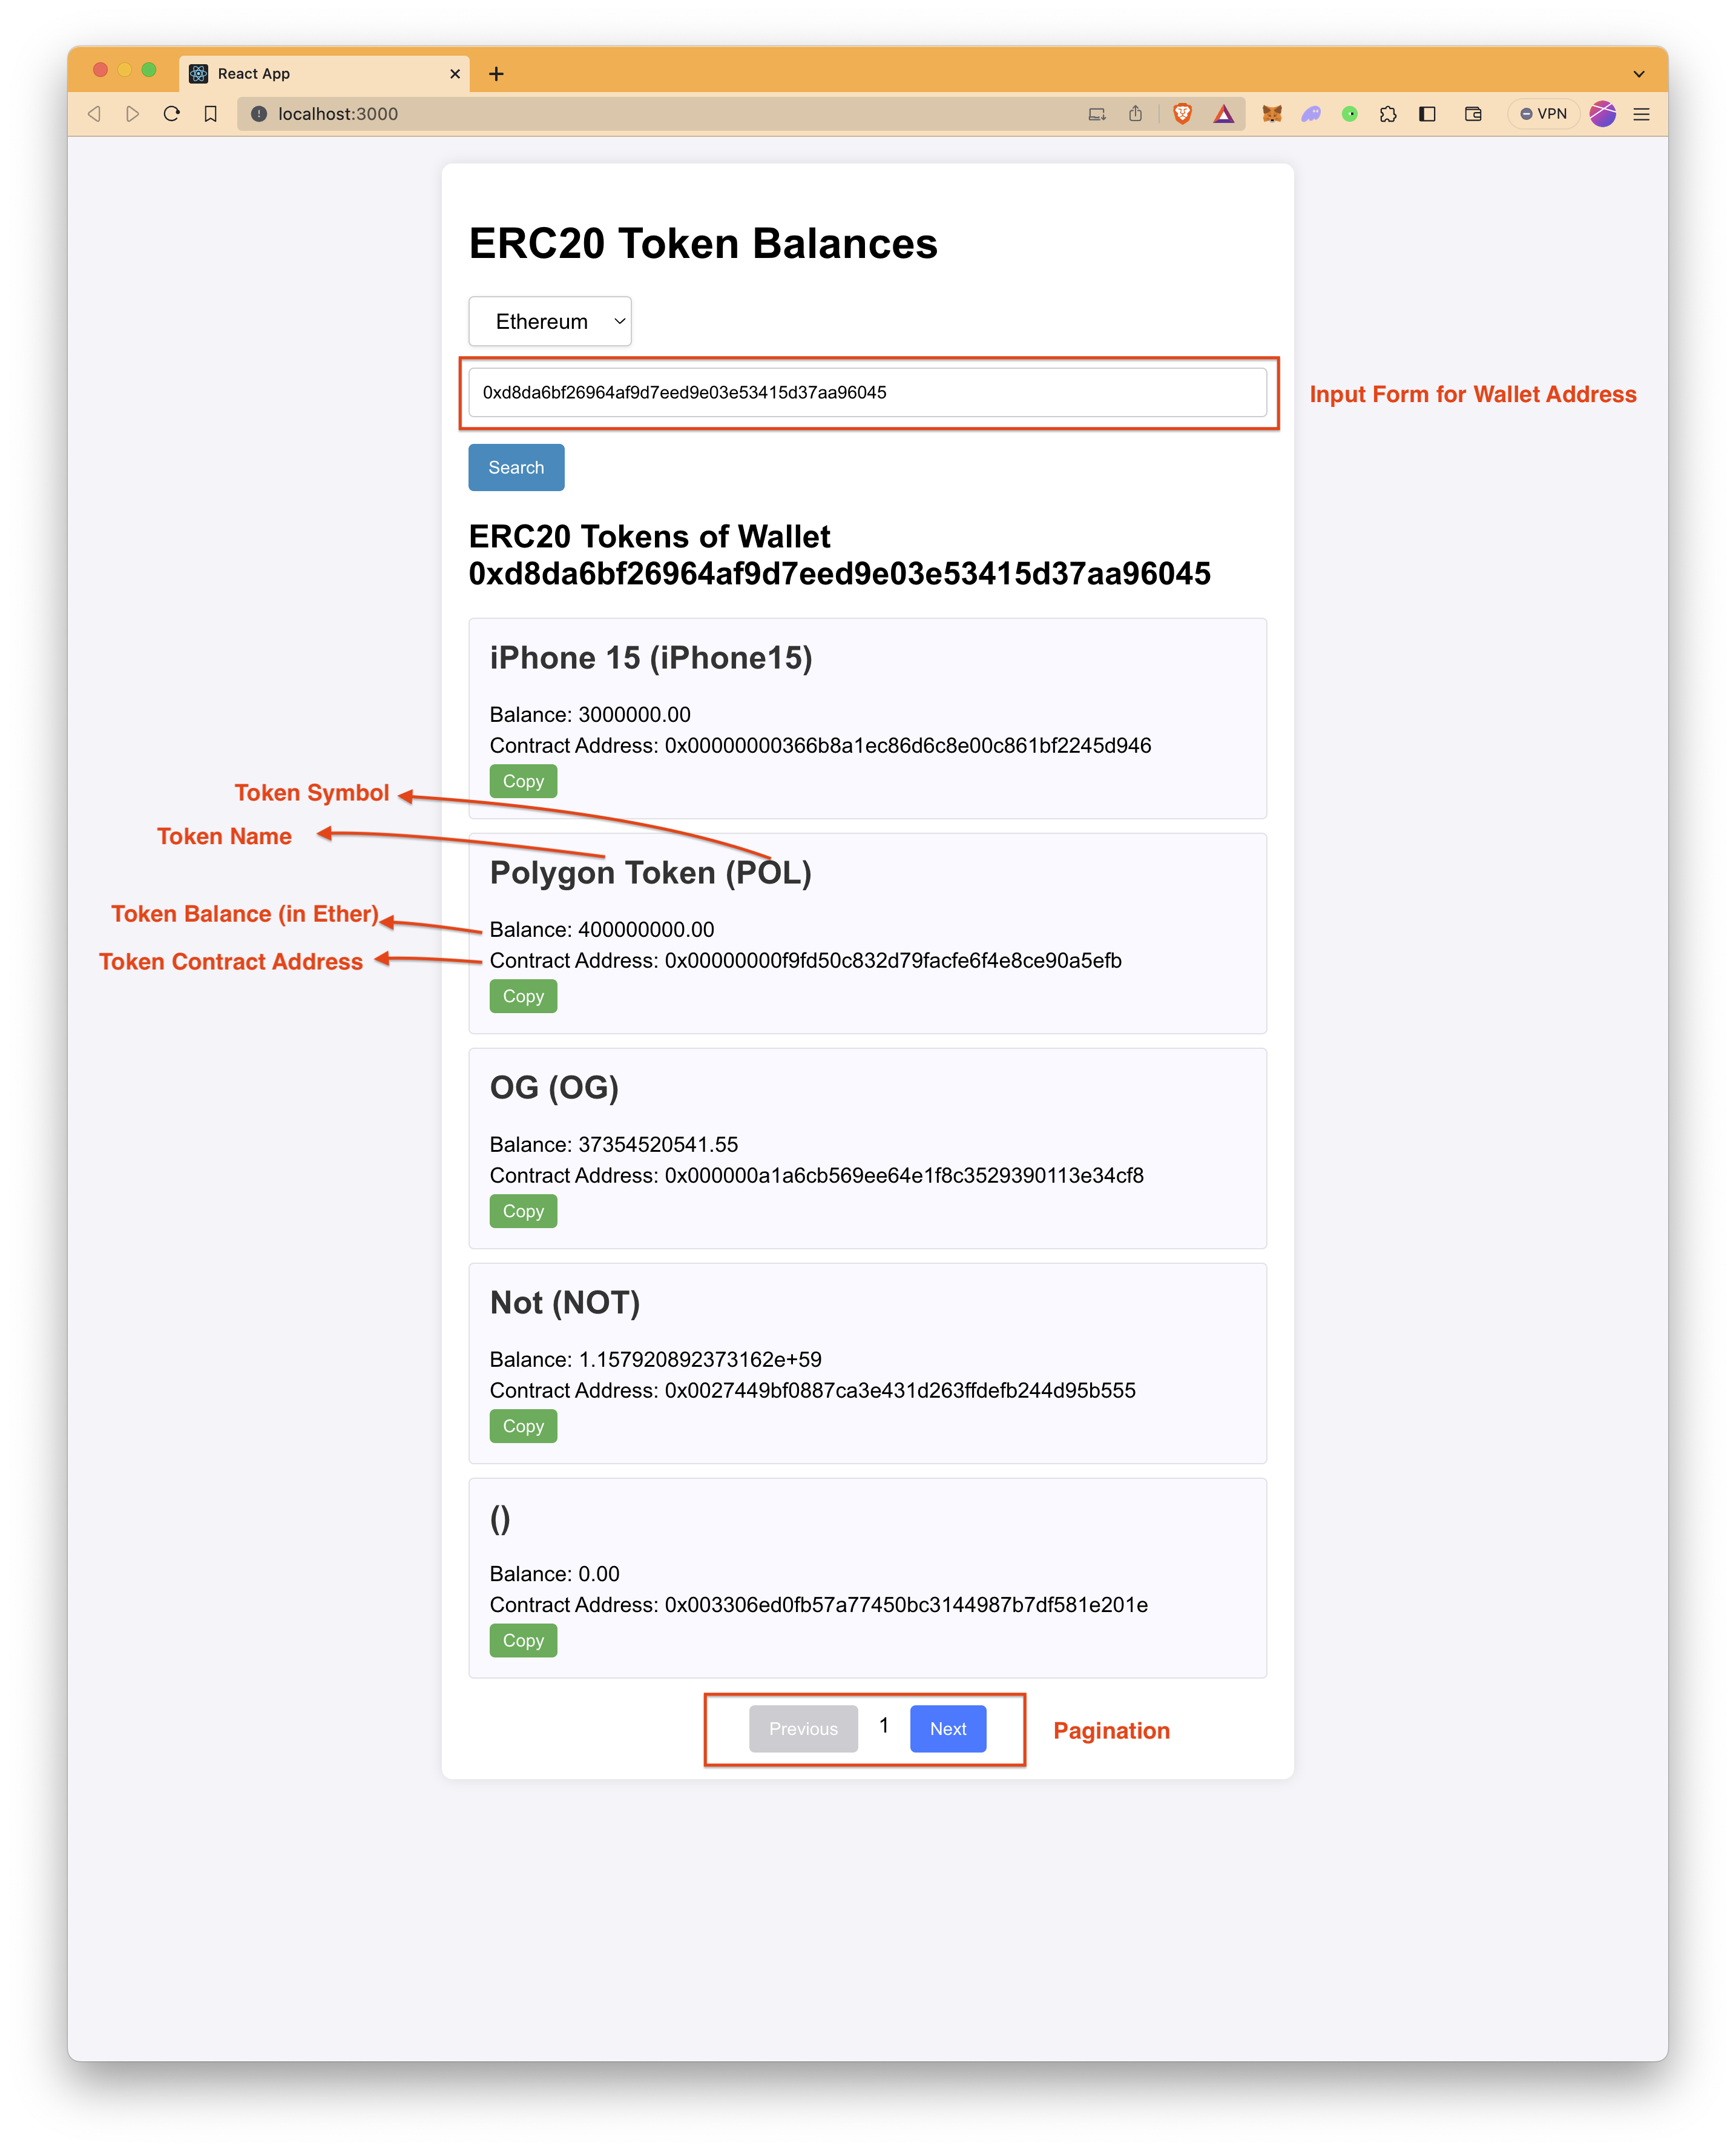This screenshot has height=2151, width=1736.
Task: Expand the Ethereum network selector
Action: pos(554,321)
